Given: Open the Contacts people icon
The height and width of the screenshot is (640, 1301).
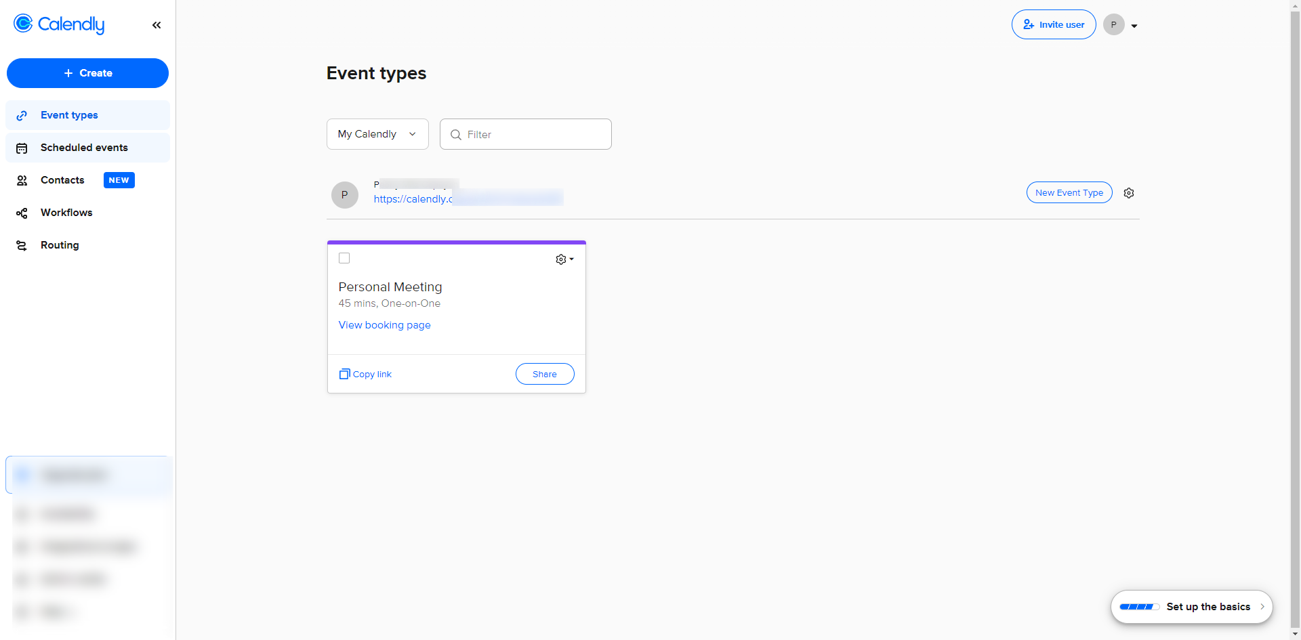Looking at the screenshot, I should [x=22, y=181].
